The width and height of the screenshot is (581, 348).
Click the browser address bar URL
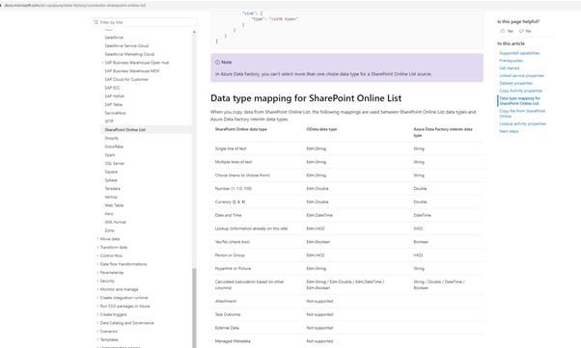tap(75, 5)
